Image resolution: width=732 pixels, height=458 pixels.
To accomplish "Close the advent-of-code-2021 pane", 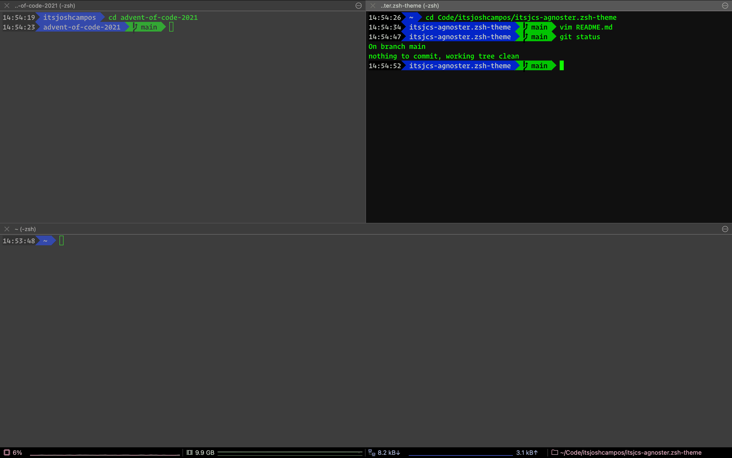I will coord(7,5).
